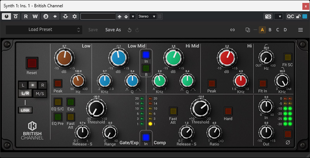
Task: Open the hamburger menu icon
Action: 300,30
